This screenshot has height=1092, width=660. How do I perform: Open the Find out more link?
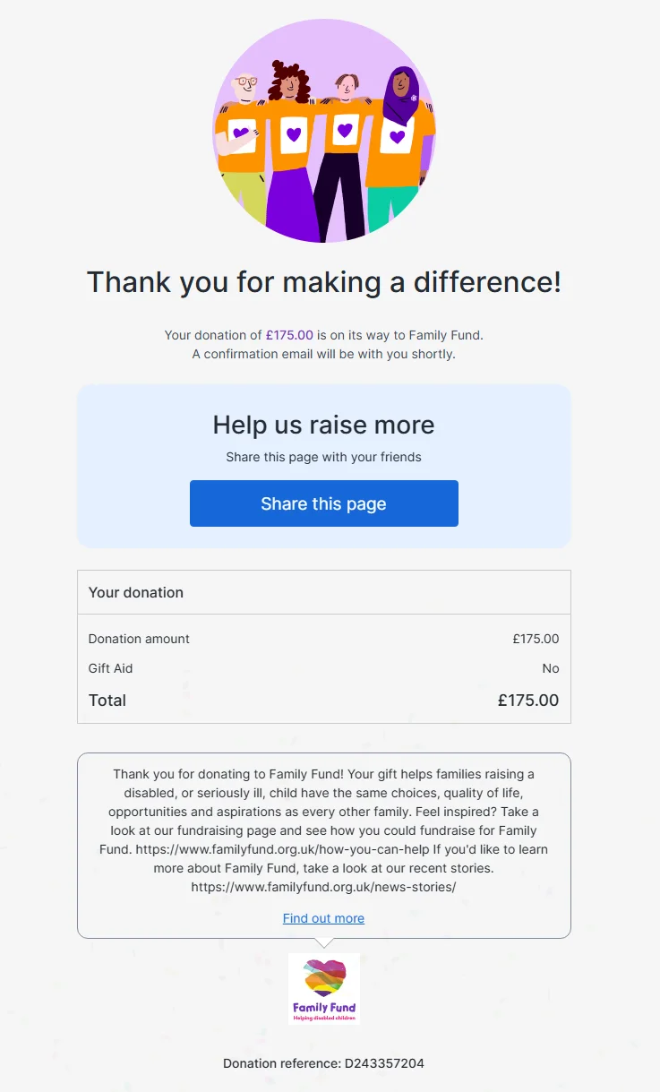point(323,917)
